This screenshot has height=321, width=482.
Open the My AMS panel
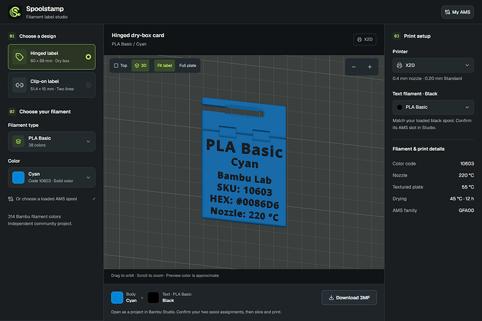tap(458, 13)
